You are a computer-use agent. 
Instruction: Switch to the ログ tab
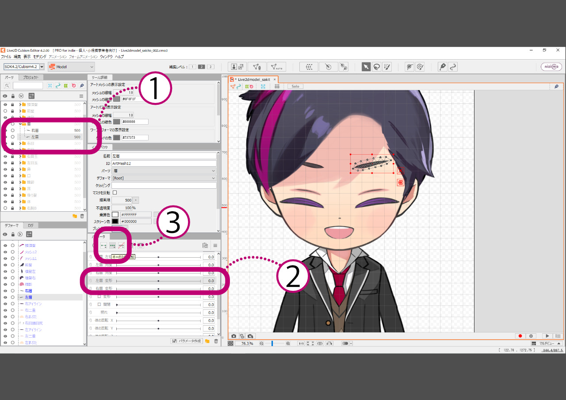(31, 225)
